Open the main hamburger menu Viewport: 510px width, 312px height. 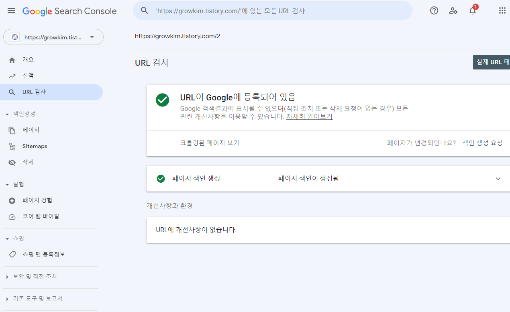click(11, 11)
